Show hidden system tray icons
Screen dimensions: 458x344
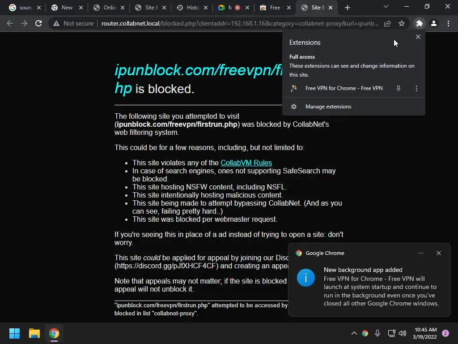[x=354, y=333]
